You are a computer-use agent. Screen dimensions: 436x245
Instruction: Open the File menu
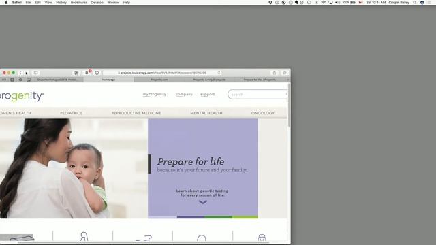pyautogui.click(x=28, y=3)
